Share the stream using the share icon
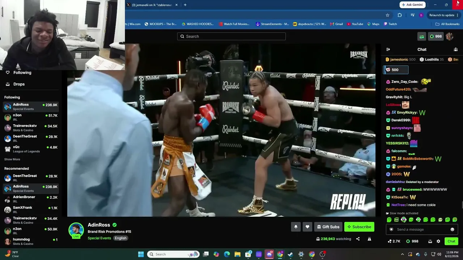This screenshot has height=260, width=463. 358,239
